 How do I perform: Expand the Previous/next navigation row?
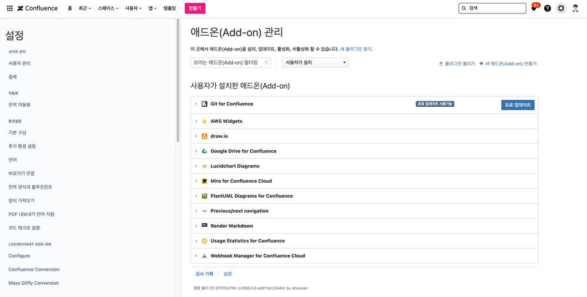point(196,211)
